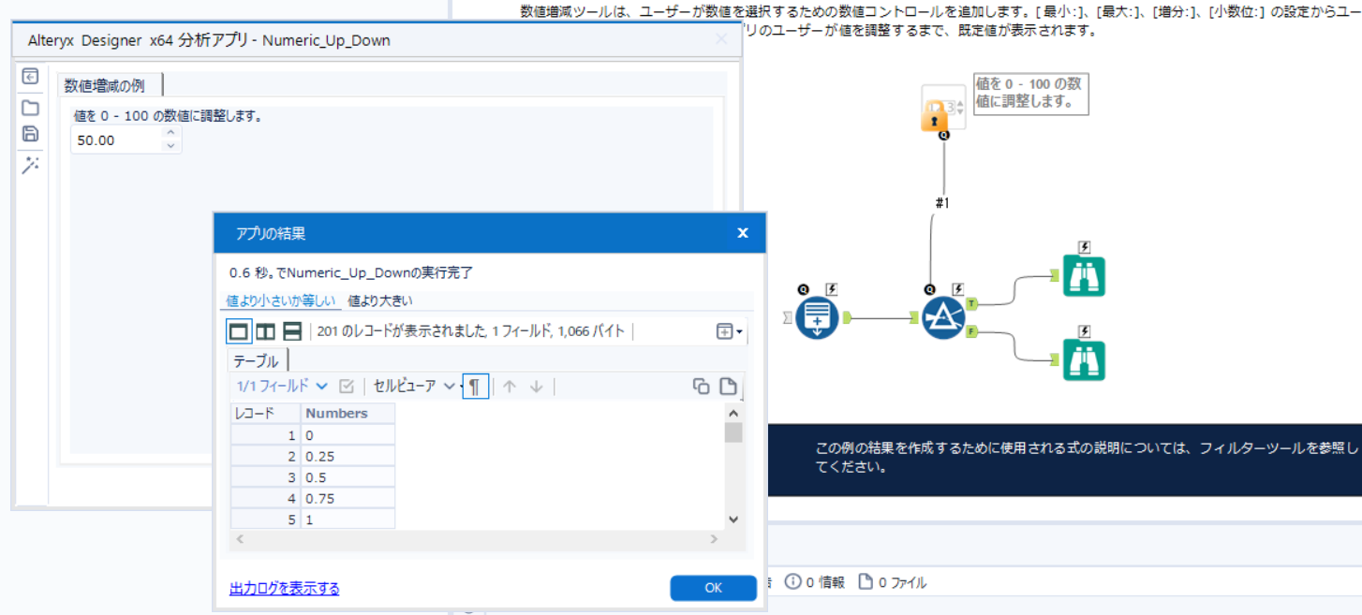
Task: Select record row number 5
Action: (x=265, y=520)
